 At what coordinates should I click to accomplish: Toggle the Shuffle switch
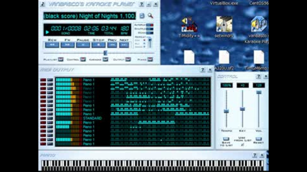coord(150,29)
